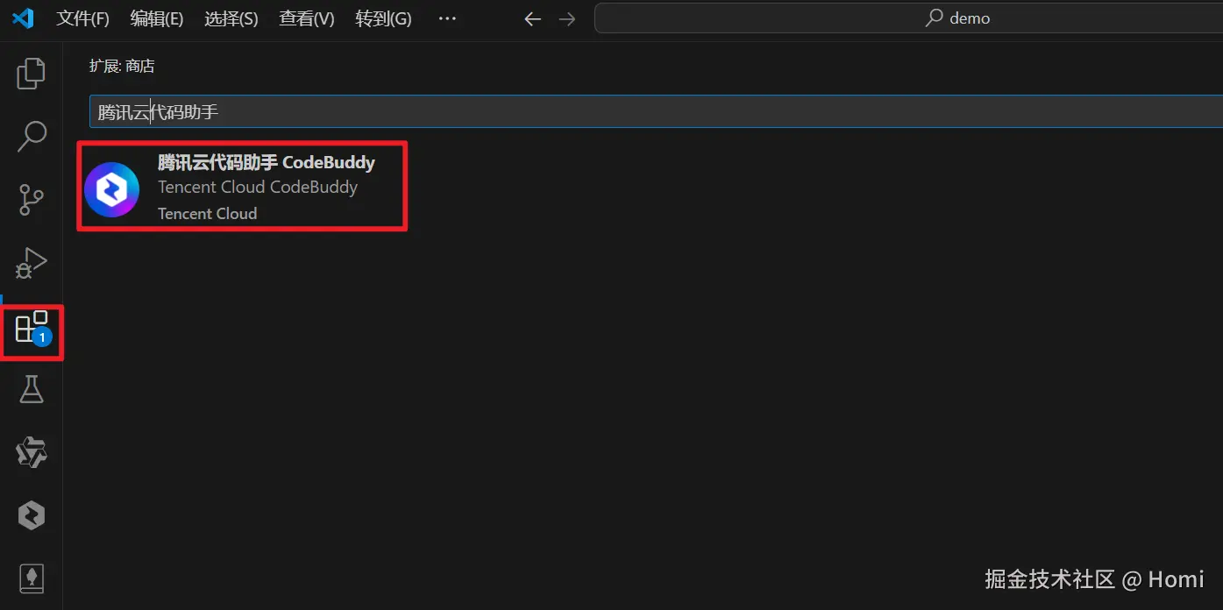The width and height of the screenshot is (1223, 610).
Task: Open the Extensions view with badge
Action: click(32, 329)
